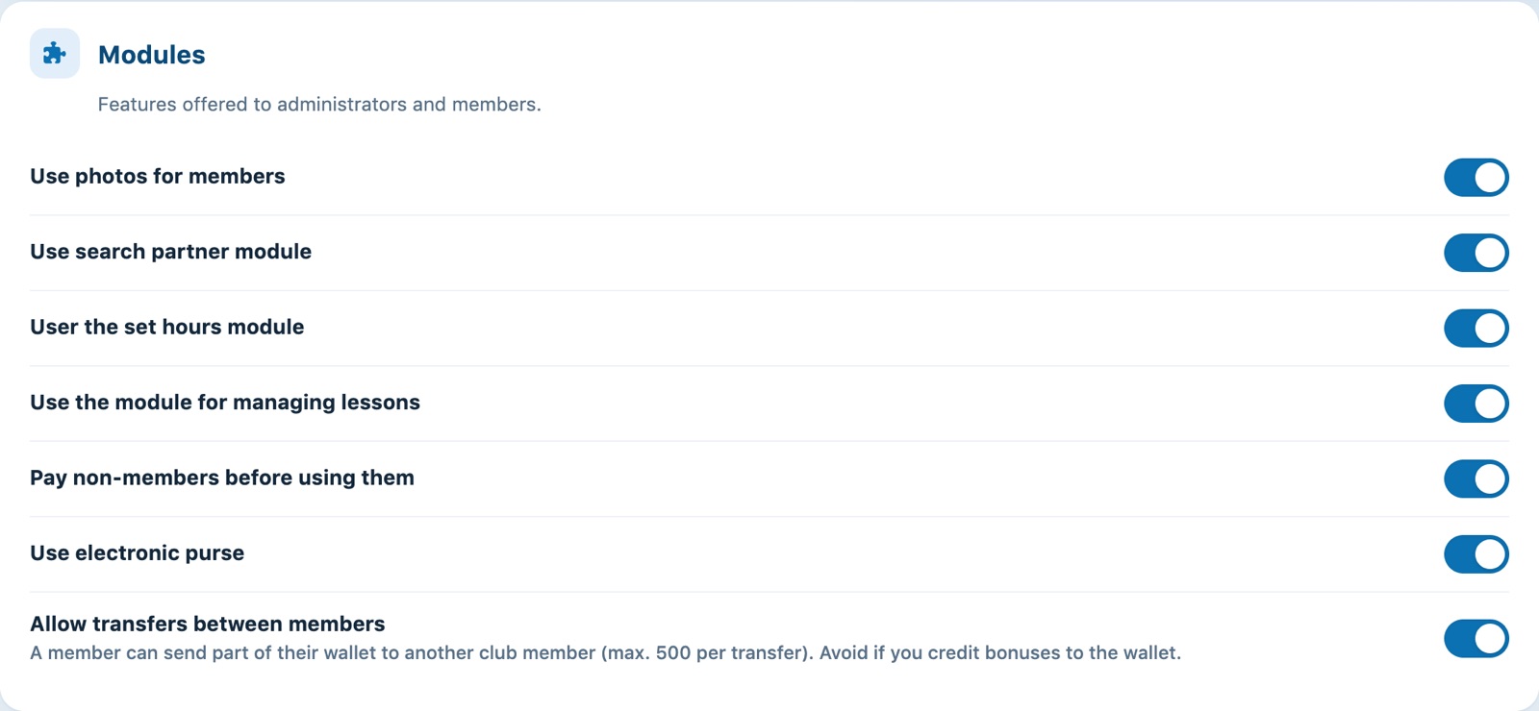Image resolution: width=1539 pixels, height=711 pixels.
Task: Switch off the managing lessons module
Action: pyautogui.click(x=1476, y=404)
